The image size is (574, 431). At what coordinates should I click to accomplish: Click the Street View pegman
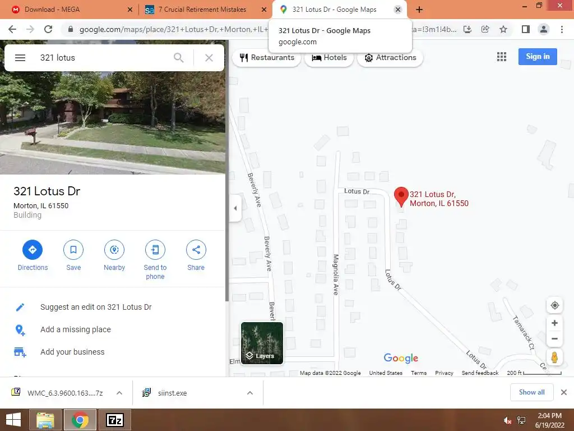pyautogui.click(x=554, y=357)
